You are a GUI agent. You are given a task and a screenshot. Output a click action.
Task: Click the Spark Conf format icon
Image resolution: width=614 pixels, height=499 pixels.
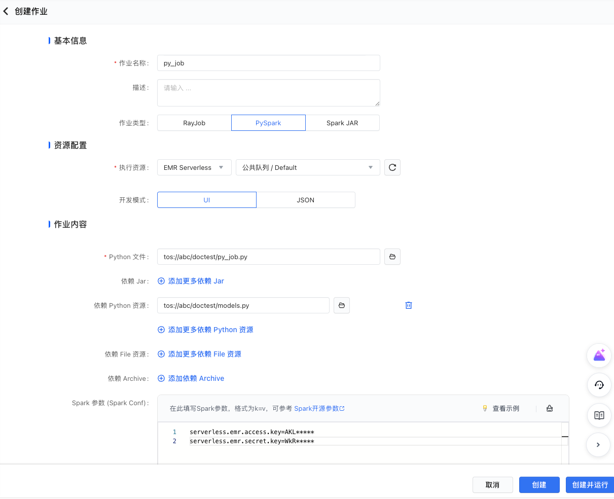(550, 408)
